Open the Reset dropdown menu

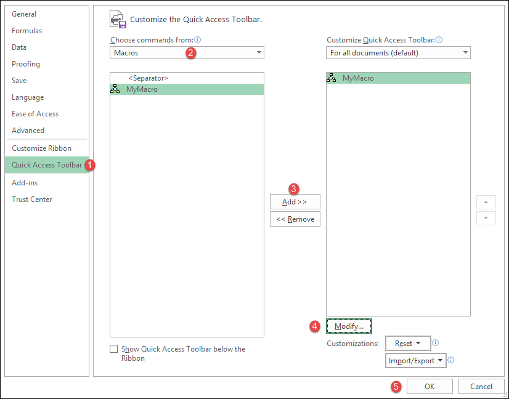coord(408,343)
